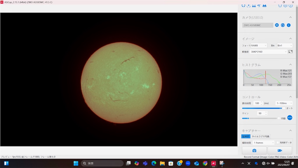Open the ZWO ASI585MC camera dropdown

(x=258, y=25)
